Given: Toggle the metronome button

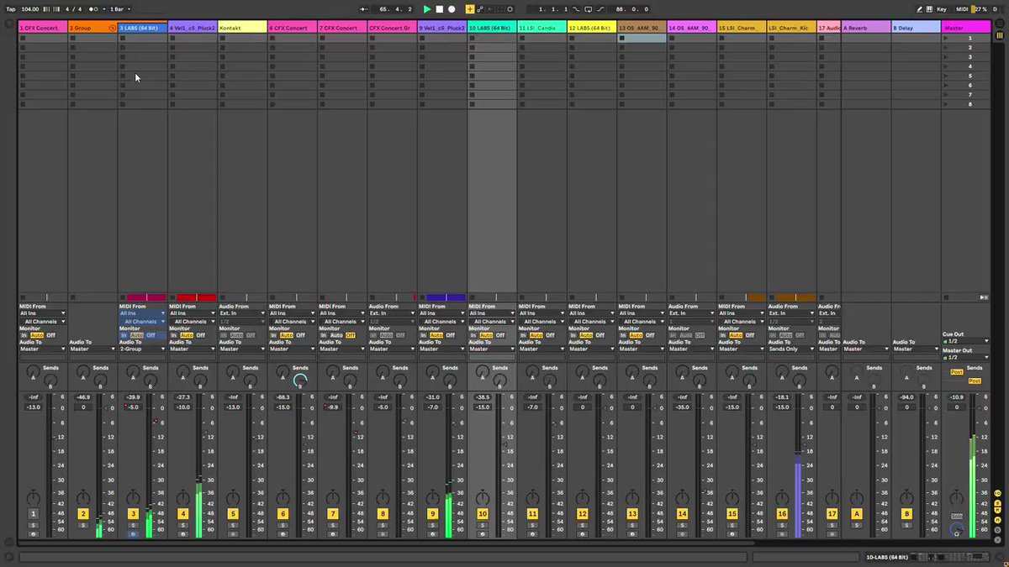Looking at the screenshot, I should 92,9.
